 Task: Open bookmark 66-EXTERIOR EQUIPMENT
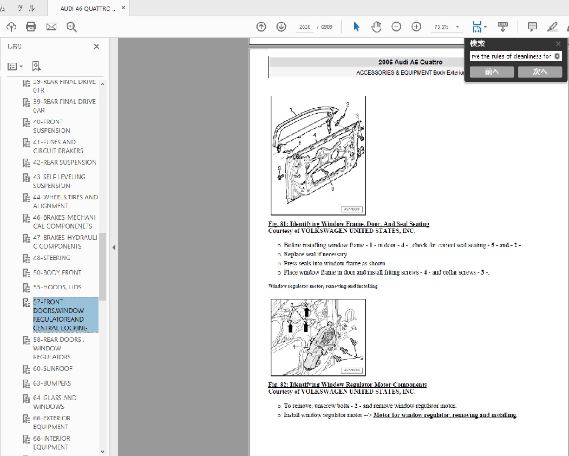tap(52, 422)
